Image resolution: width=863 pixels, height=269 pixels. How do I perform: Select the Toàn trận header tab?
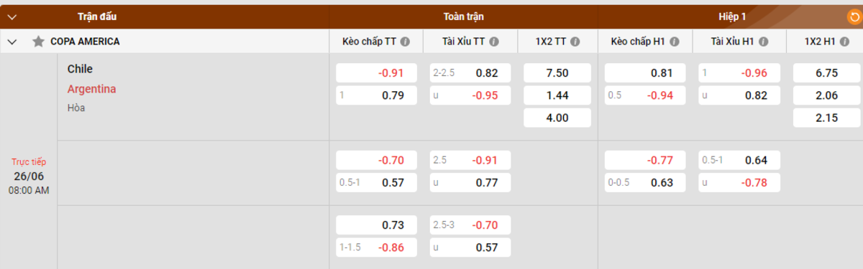(464, 16)
